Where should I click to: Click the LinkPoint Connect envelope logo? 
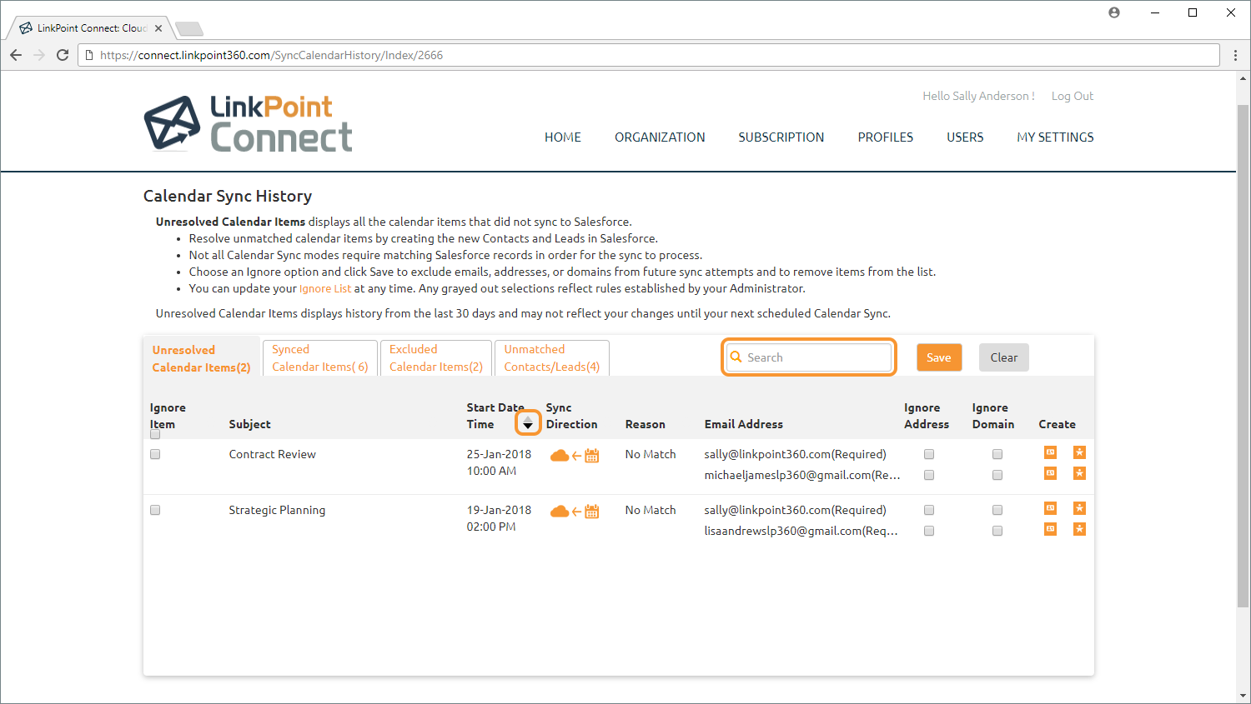pos(172,122)
